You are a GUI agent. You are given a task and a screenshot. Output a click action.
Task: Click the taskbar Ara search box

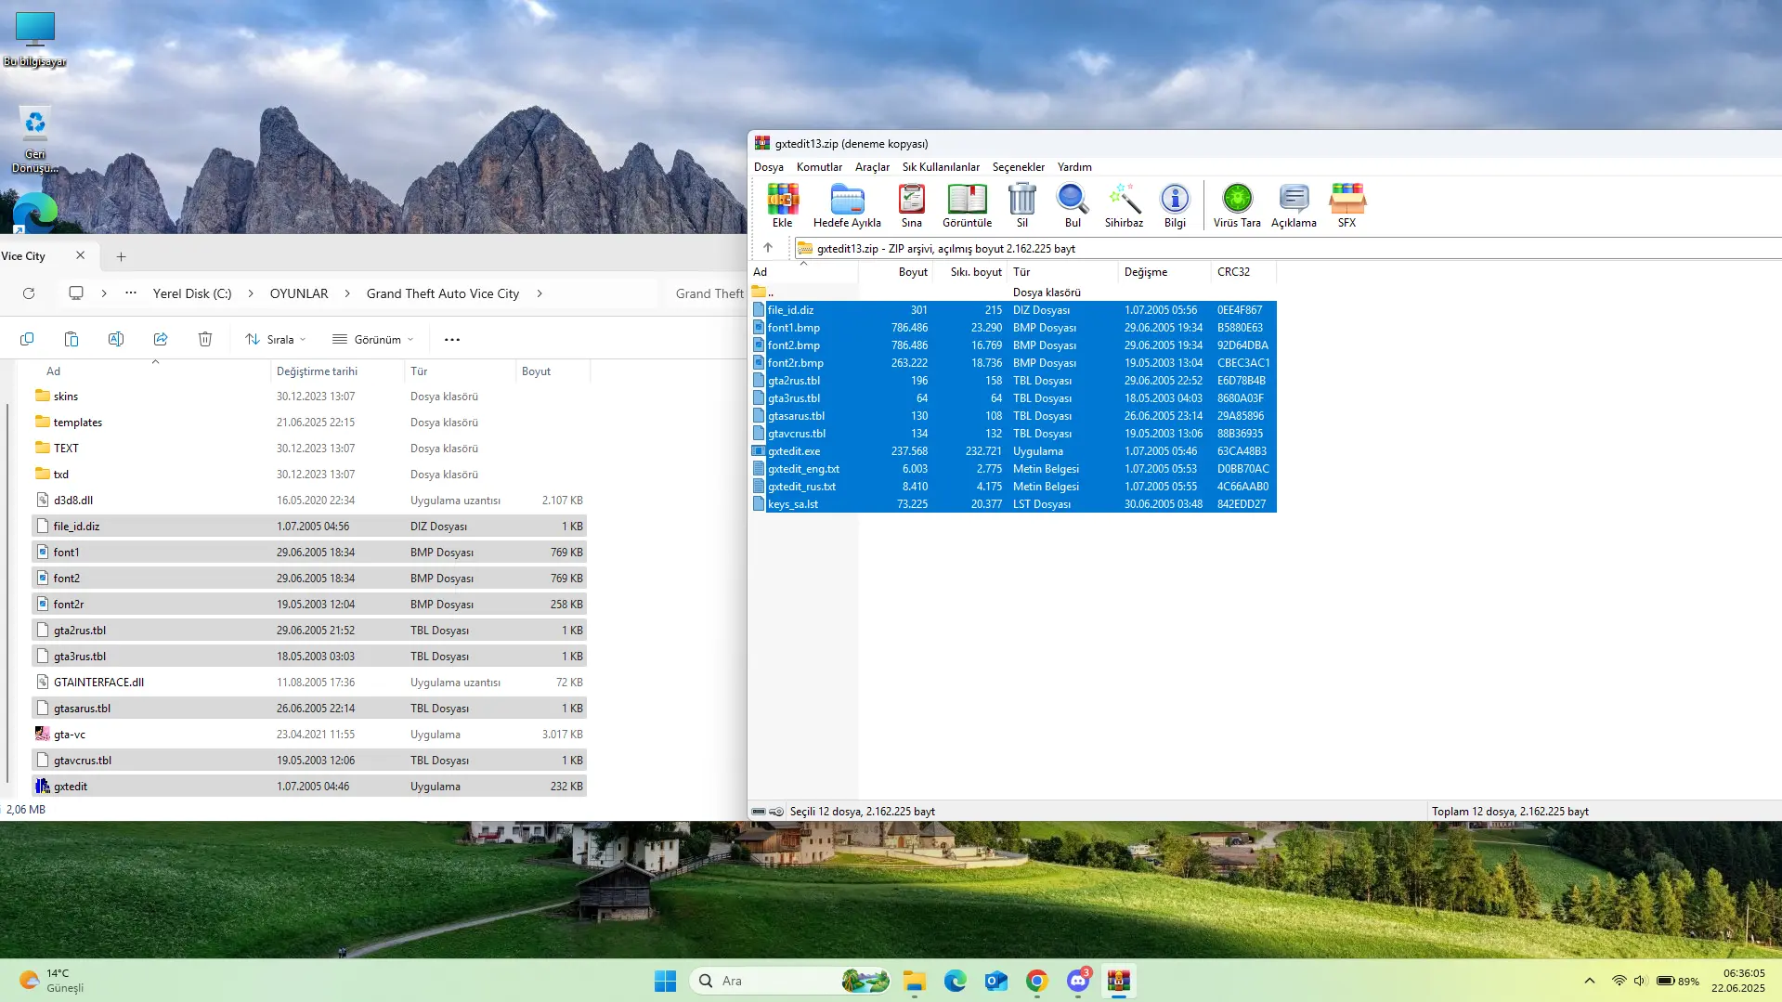point(790,981)
